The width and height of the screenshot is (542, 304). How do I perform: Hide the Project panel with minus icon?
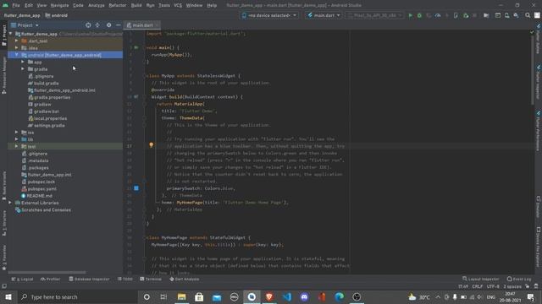(x=119, y=25)
